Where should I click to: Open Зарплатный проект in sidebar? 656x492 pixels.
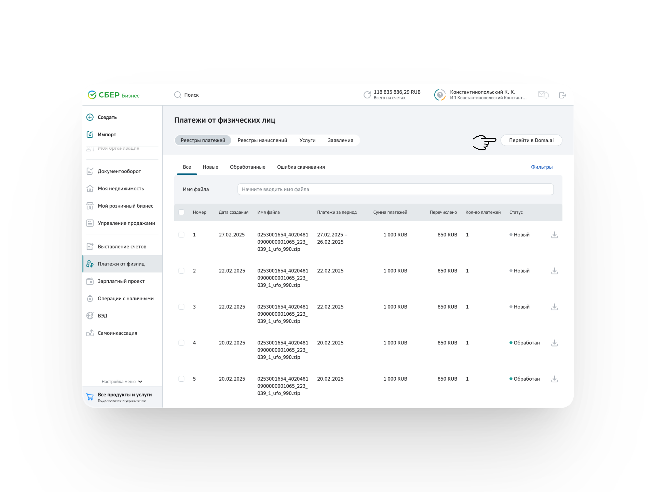click(x=121, y=281)
